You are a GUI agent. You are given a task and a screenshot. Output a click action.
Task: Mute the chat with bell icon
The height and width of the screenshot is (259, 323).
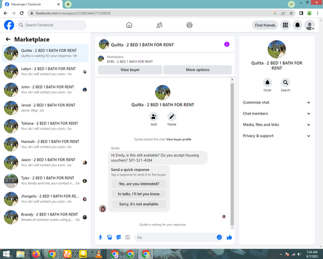(267, 82)
